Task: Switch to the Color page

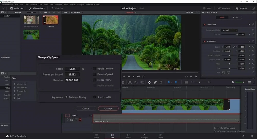Action: 128,136
